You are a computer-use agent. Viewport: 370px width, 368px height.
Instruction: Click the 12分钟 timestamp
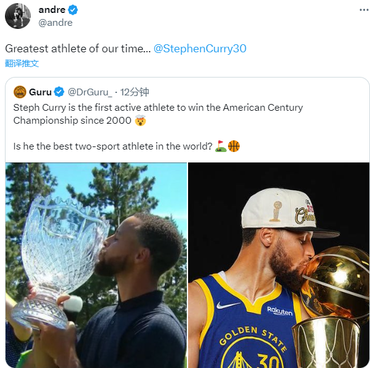(x=135, y=92)
